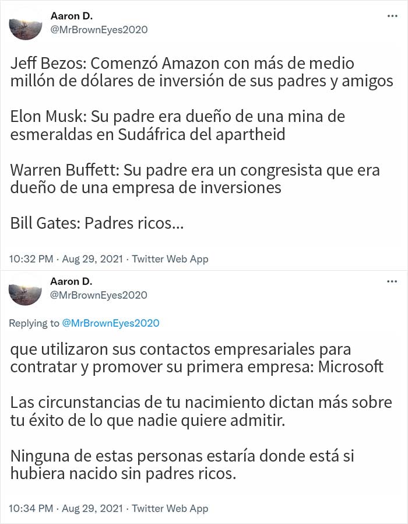
Task: Click 'Twitter Web App' on the first tweet
Action: [170, 258]
